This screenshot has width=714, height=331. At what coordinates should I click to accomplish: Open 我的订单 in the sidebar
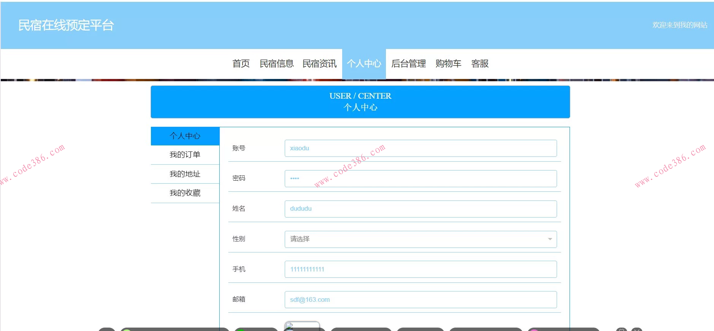185,155
